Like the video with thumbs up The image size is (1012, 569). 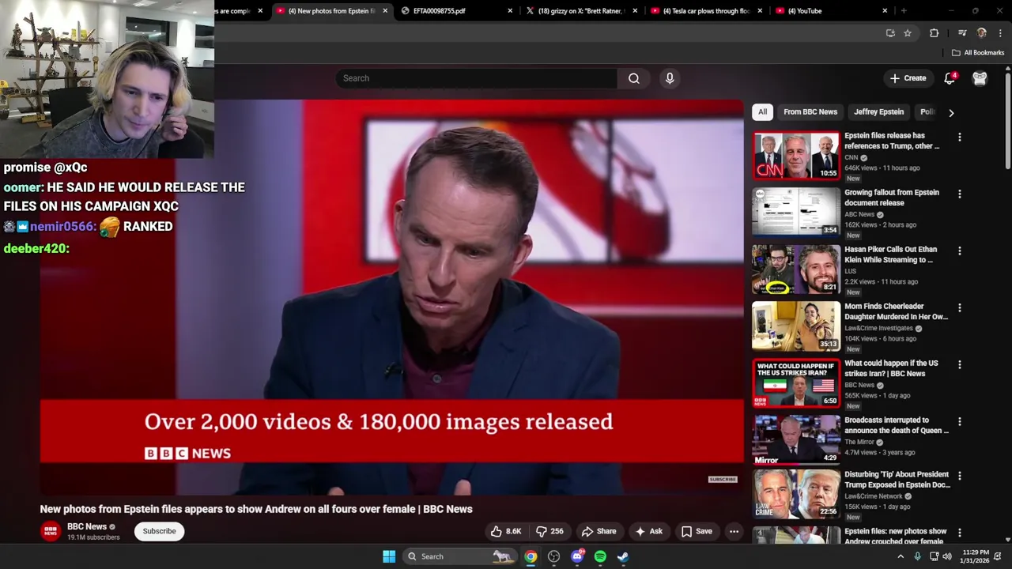(x=506, y=531)
